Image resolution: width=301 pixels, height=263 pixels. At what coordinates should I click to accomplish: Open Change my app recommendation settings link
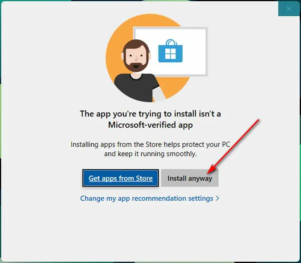(150, 198)
